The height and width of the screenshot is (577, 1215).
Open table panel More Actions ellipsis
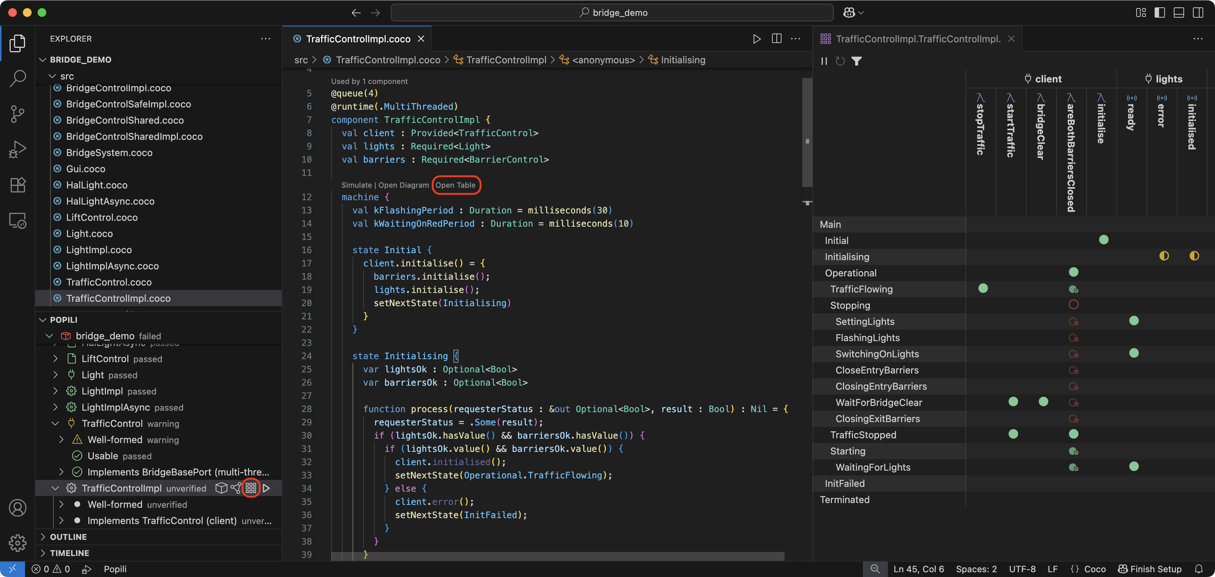pos(1198,39)
